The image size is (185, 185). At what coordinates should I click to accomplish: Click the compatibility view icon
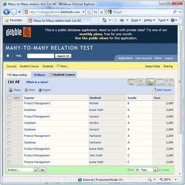coord(89,12)
